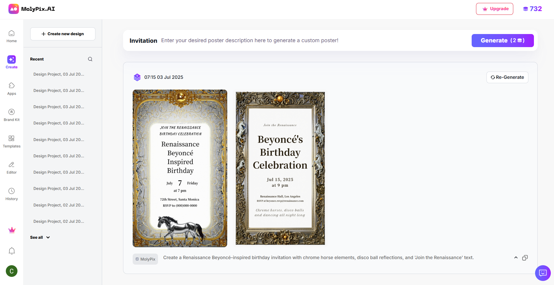Open fifth recent Design Project, 03 Jul
The height and width of the screenshot is (285, 554).
(59, 140)
